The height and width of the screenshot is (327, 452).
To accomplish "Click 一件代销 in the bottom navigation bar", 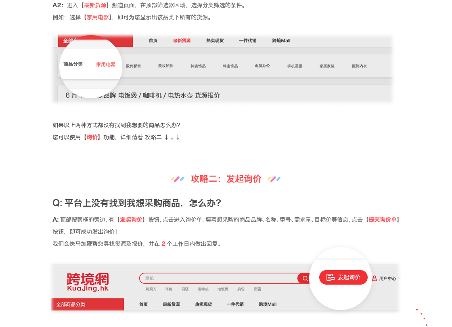I will [235, 304].
